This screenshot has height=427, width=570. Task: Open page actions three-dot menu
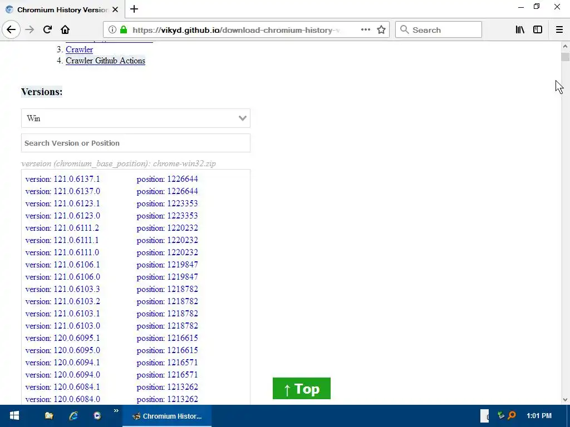coord(365,30)
